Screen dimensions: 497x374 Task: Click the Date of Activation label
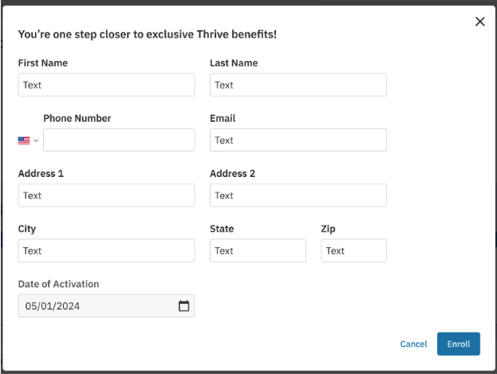tap(59, 284)
